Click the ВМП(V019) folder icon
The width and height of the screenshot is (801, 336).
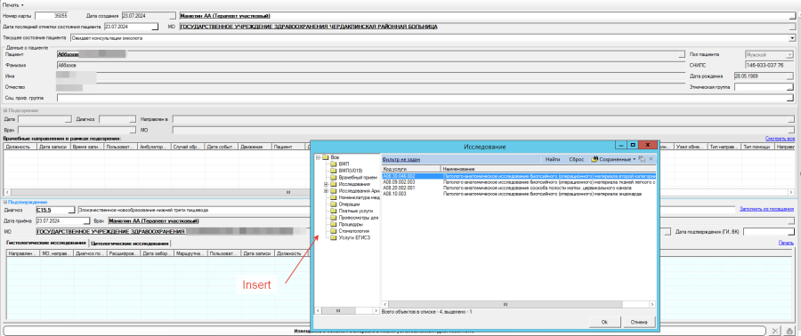coord(333,171)
